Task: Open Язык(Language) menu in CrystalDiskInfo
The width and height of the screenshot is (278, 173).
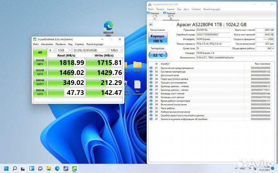Action: click(212, 9)
